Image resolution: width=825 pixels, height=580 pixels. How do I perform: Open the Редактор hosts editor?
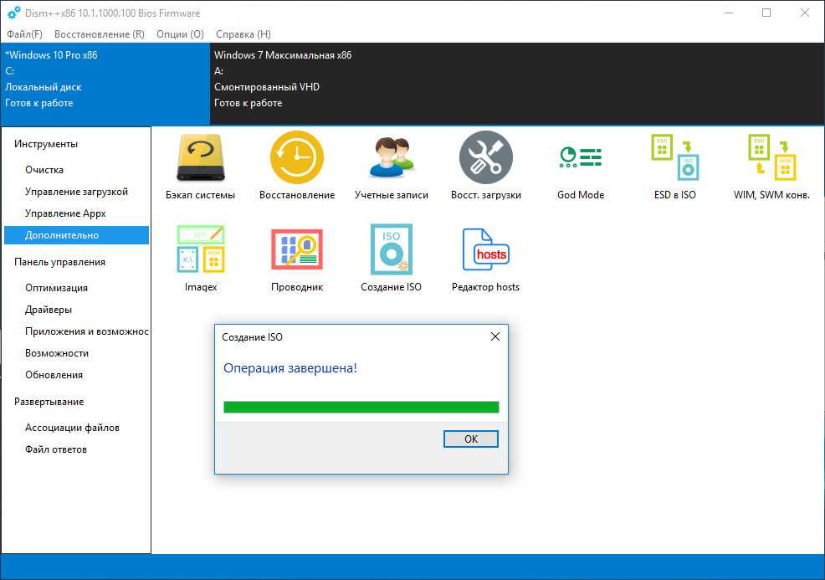pos(485,250)
